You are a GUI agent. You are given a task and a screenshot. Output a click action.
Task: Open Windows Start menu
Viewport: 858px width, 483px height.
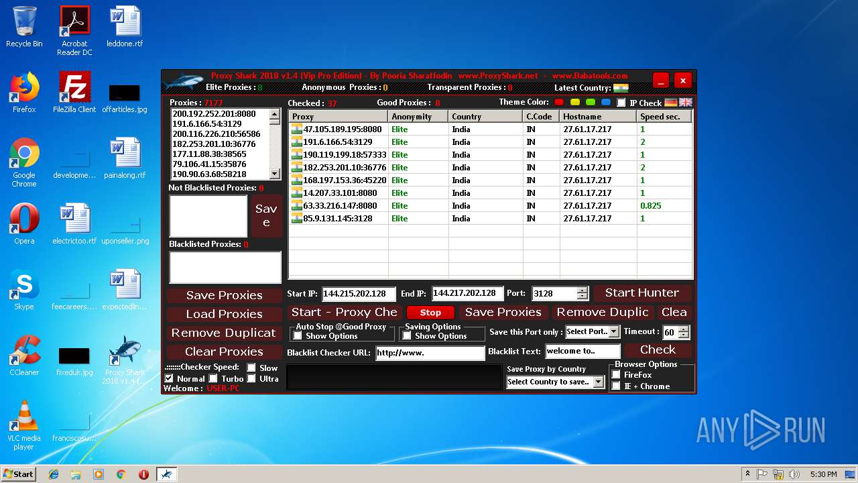[x=19, y=474]
